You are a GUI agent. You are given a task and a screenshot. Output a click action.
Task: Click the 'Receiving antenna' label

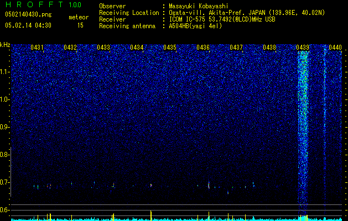[127, 26]
